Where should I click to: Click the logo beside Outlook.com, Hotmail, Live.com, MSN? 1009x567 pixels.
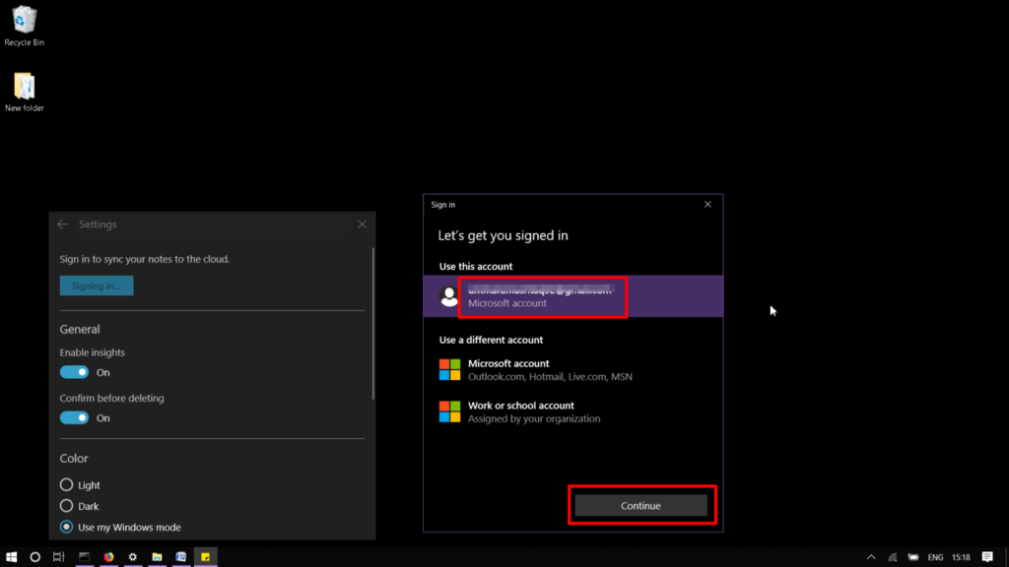pos(449,370)
